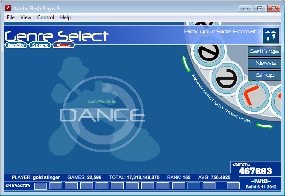Open the File menu
The image size is (285, 196).
pos(11,17)
